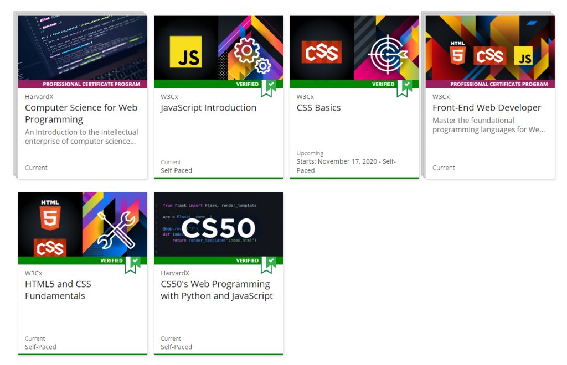567x365 pixels.
Task: Click the VERIFIED label on CS50's Web Programming card
Action: pos(248,260)
